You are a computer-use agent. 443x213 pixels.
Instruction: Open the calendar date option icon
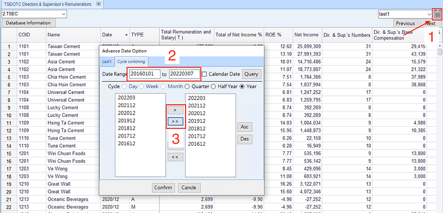click(437, 14)
